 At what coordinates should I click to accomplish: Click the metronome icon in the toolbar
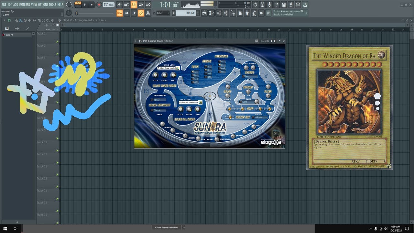120,5
